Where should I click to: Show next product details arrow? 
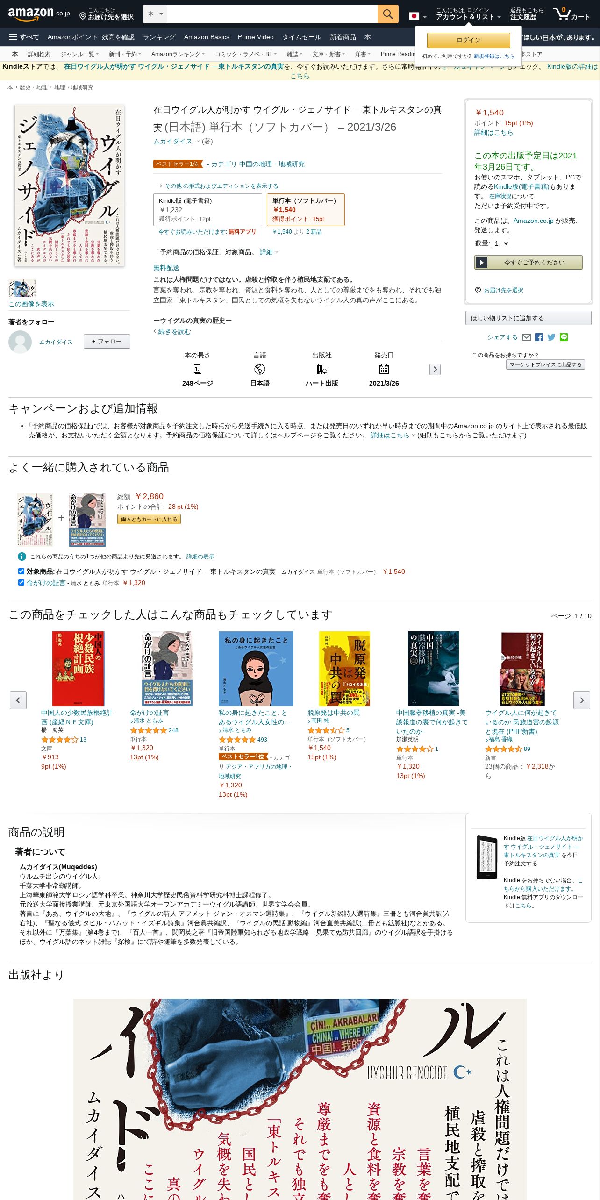pyautogui.click(x=435, y=370)
